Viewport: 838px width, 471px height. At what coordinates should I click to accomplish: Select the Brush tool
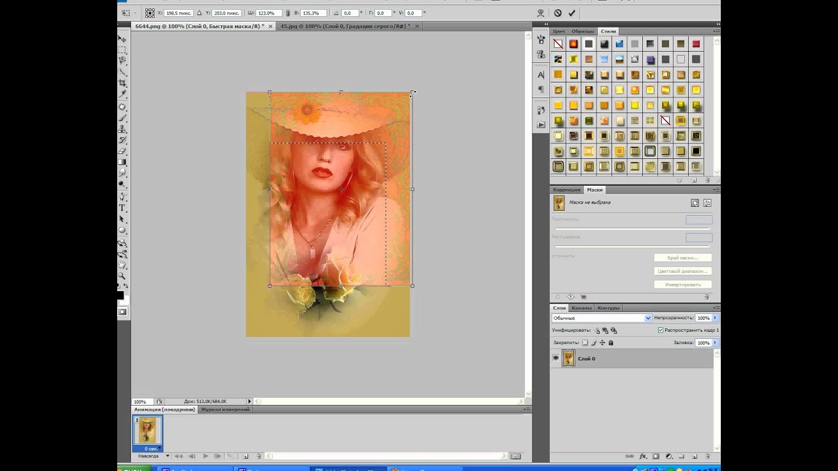(122, 118)
